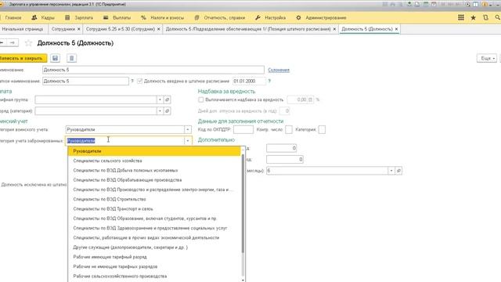Add the position to favorites with the star

pos(28,43)
